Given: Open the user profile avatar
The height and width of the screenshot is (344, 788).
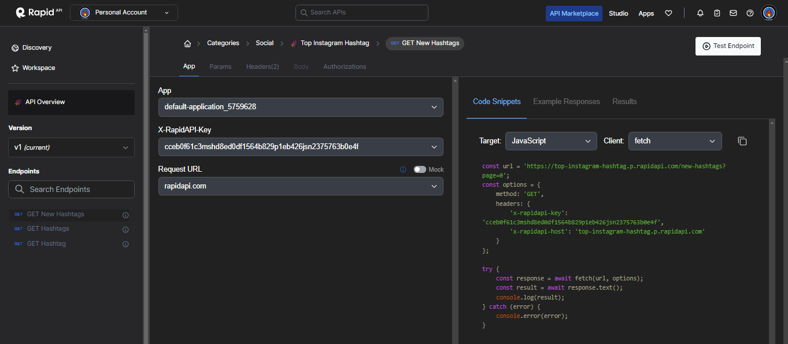Looking at the screenshot, I should [768, 13].
